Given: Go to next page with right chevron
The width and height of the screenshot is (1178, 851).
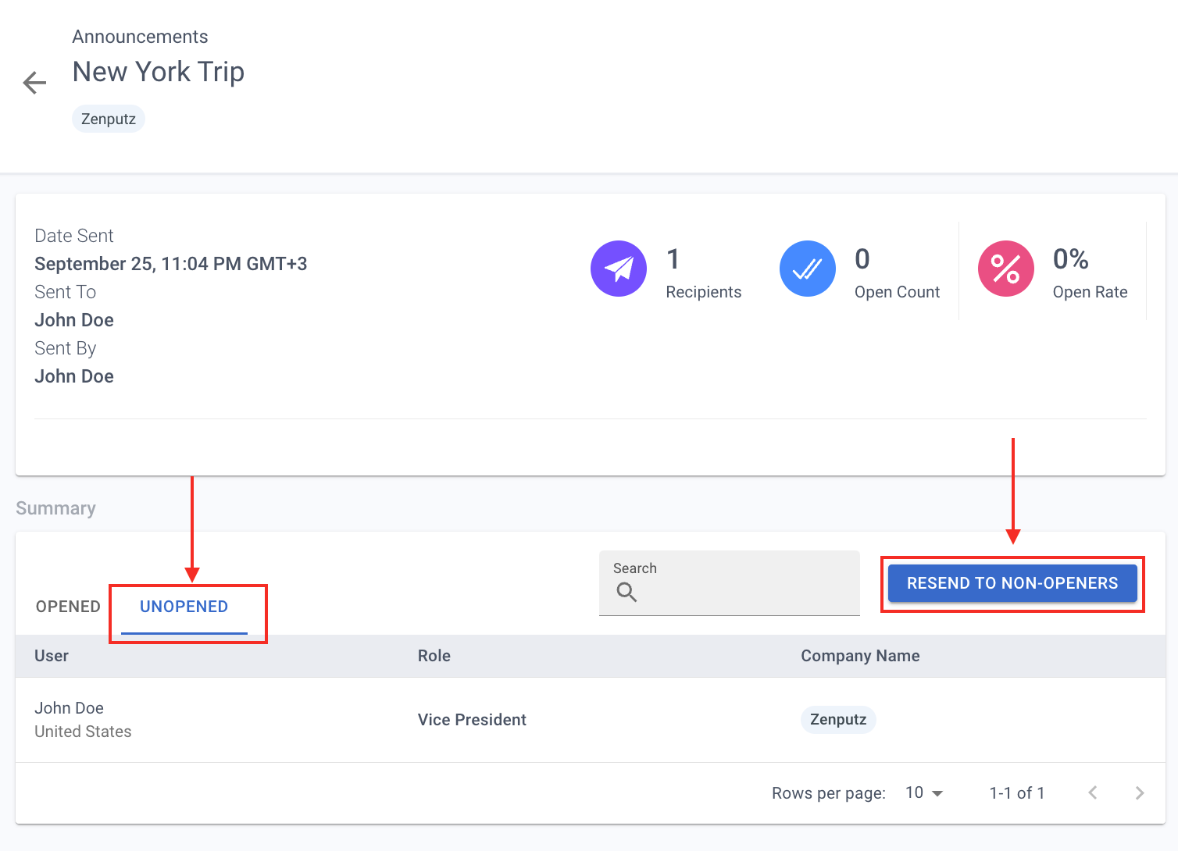Looking at the screenshot, I should pos(1140,793).
